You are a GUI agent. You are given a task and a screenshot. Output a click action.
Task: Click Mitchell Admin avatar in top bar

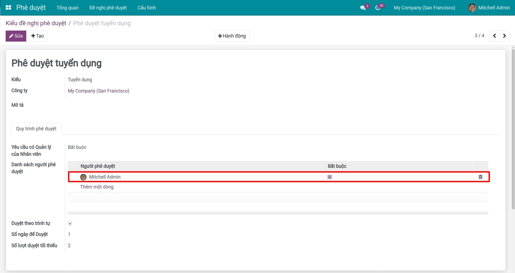pyautogui.click(x=472, y=8)
